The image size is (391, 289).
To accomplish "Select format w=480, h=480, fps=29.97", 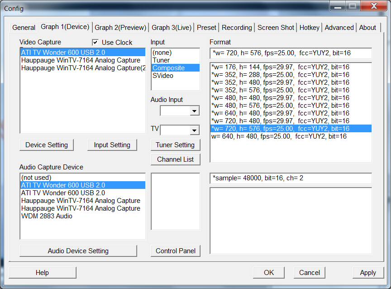I will click(291, 98).
